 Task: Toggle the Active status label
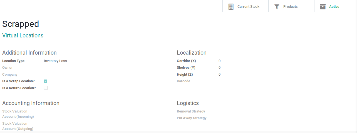334,7
